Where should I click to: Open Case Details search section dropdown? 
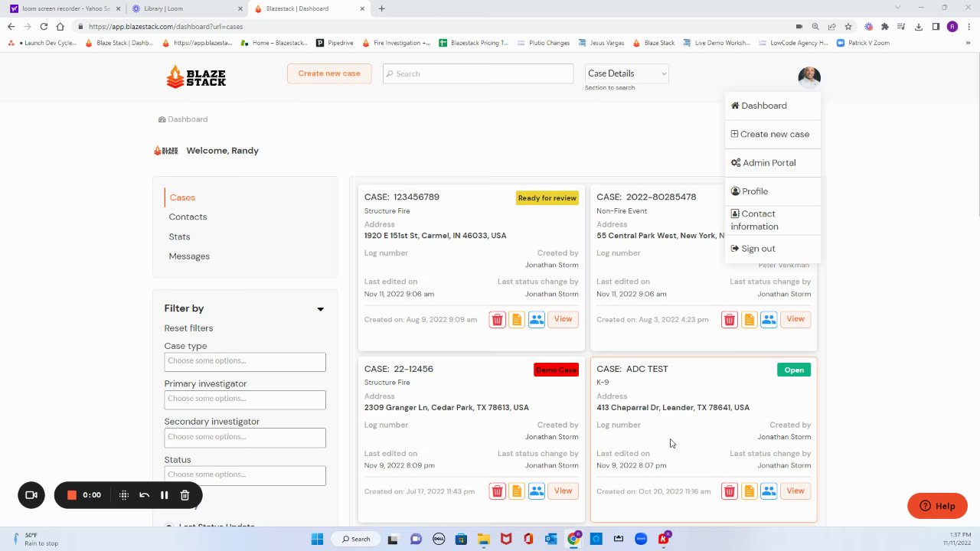tap(627, 73)
